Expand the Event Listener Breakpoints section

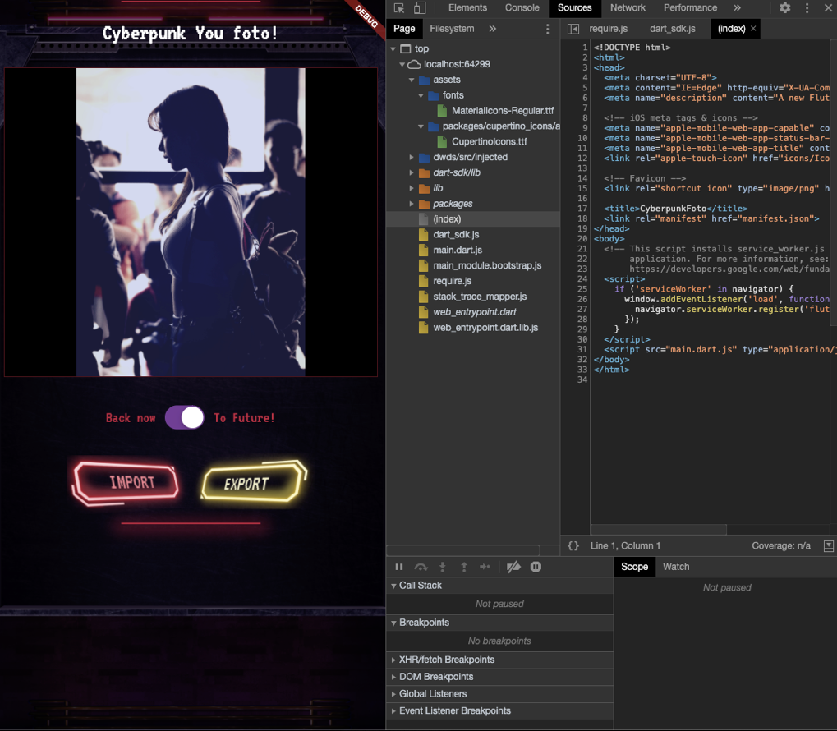pos(454,711)
